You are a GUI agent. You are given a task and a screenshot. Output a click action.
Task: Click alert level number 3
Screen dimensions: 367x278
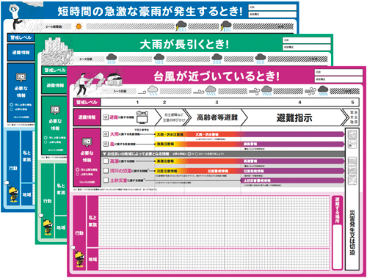217,102
